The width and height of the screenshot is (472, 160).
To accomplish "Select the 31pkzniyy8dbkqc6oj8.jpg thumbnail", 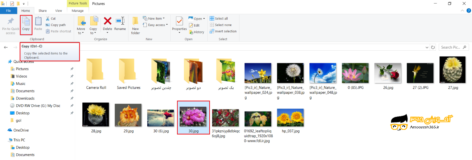I will point(225,118).
